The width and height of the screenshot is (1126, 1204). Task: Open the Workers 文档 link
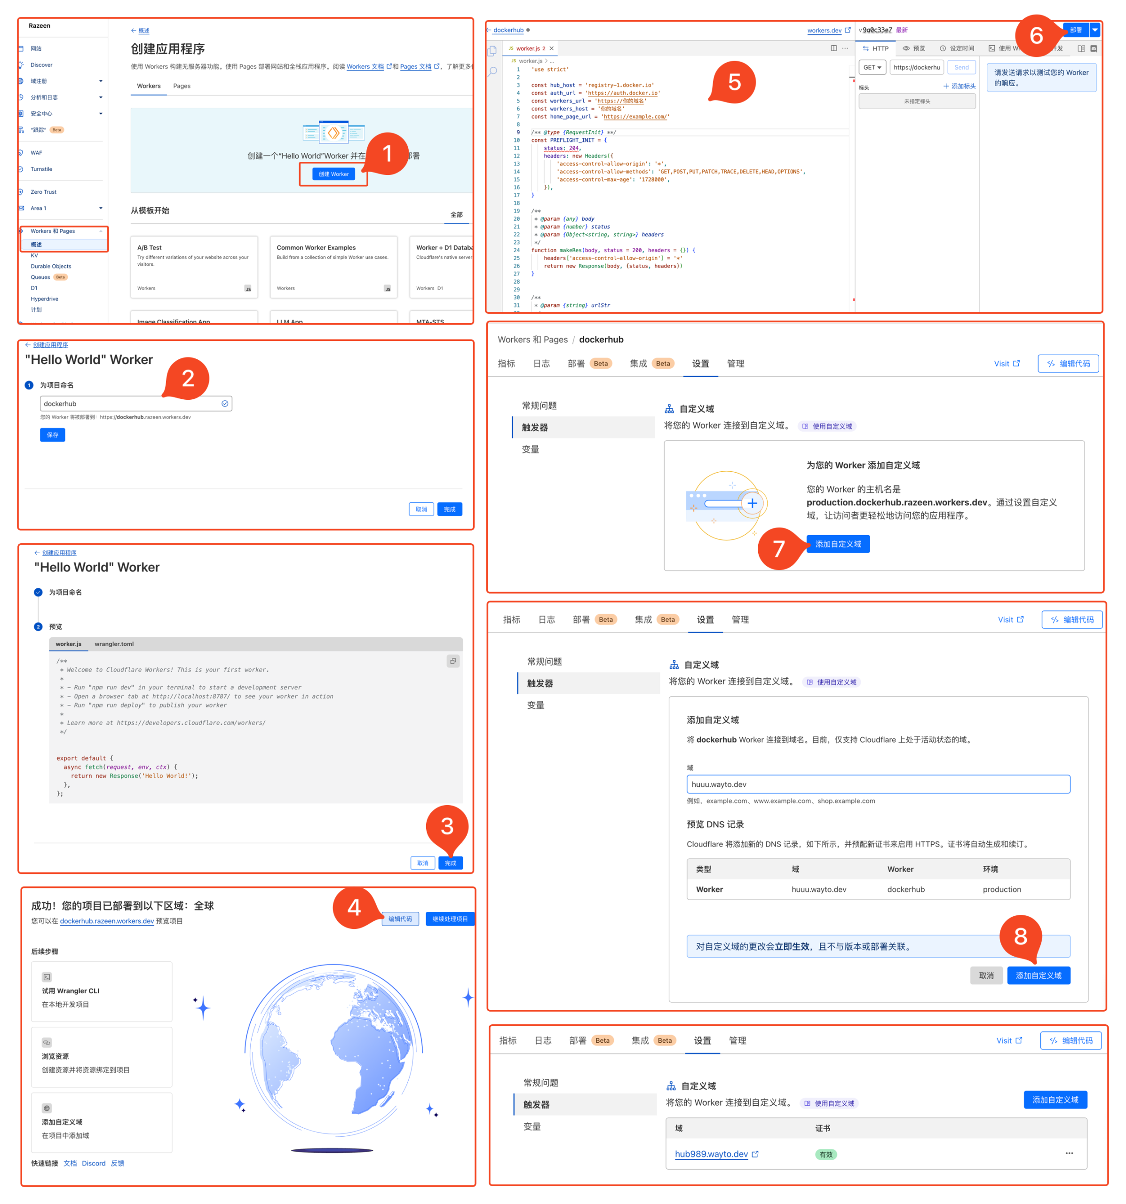coord(368,67)
